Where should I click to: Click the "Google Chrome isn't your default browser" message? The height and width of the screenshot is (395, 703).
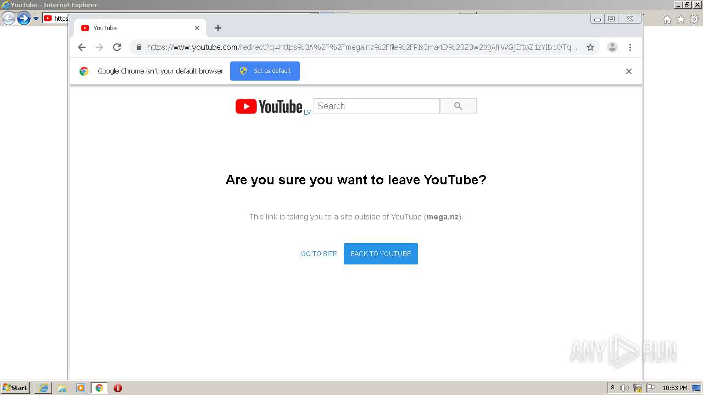pos(160,71)
